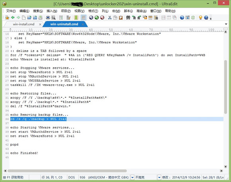Screen dimensions: 231x182
Task: Click the back arrow toolbar icon
Action: pos(13,17)
